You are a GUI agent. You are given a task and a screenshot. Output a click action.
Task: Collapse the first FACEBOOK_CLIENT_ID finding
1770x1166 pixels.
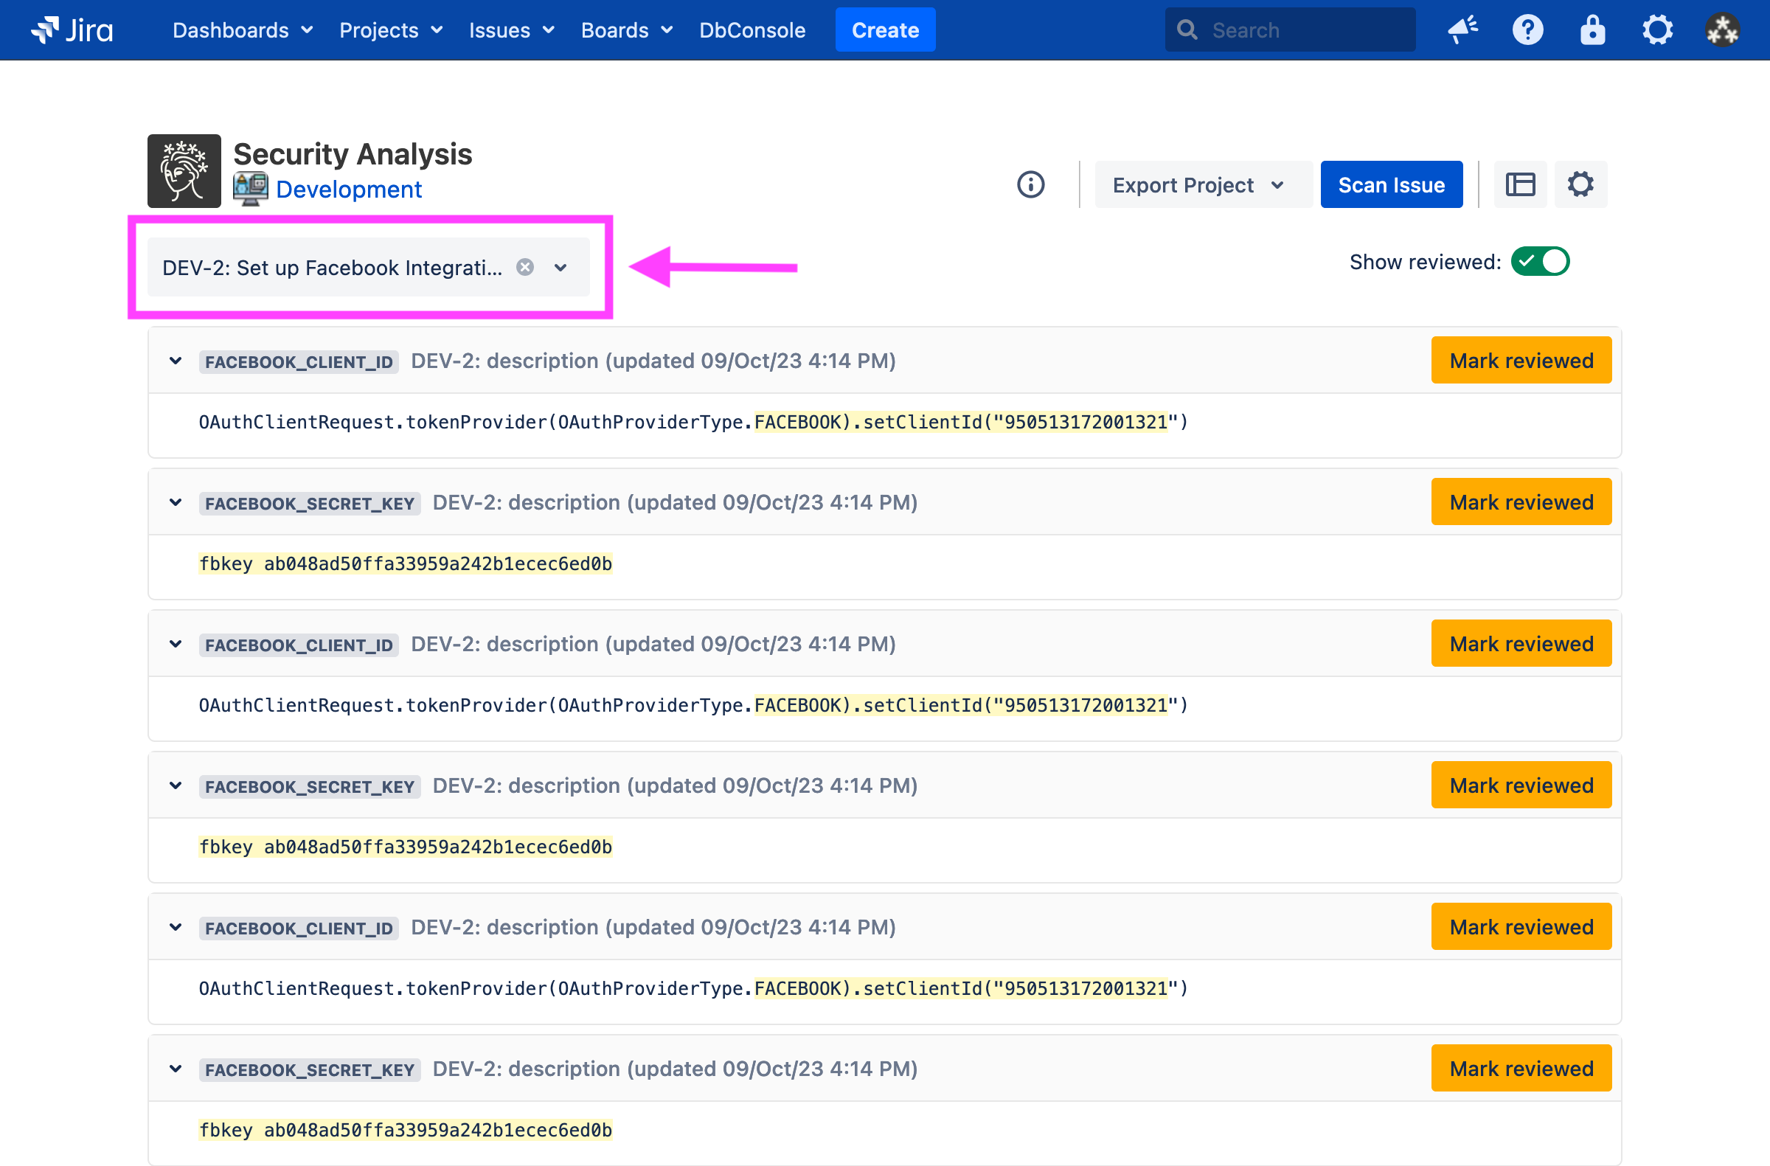click(176, 361)
